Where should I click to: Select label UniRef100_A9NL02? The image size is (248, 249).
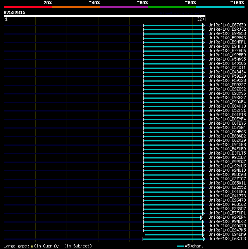coord(227,222)
